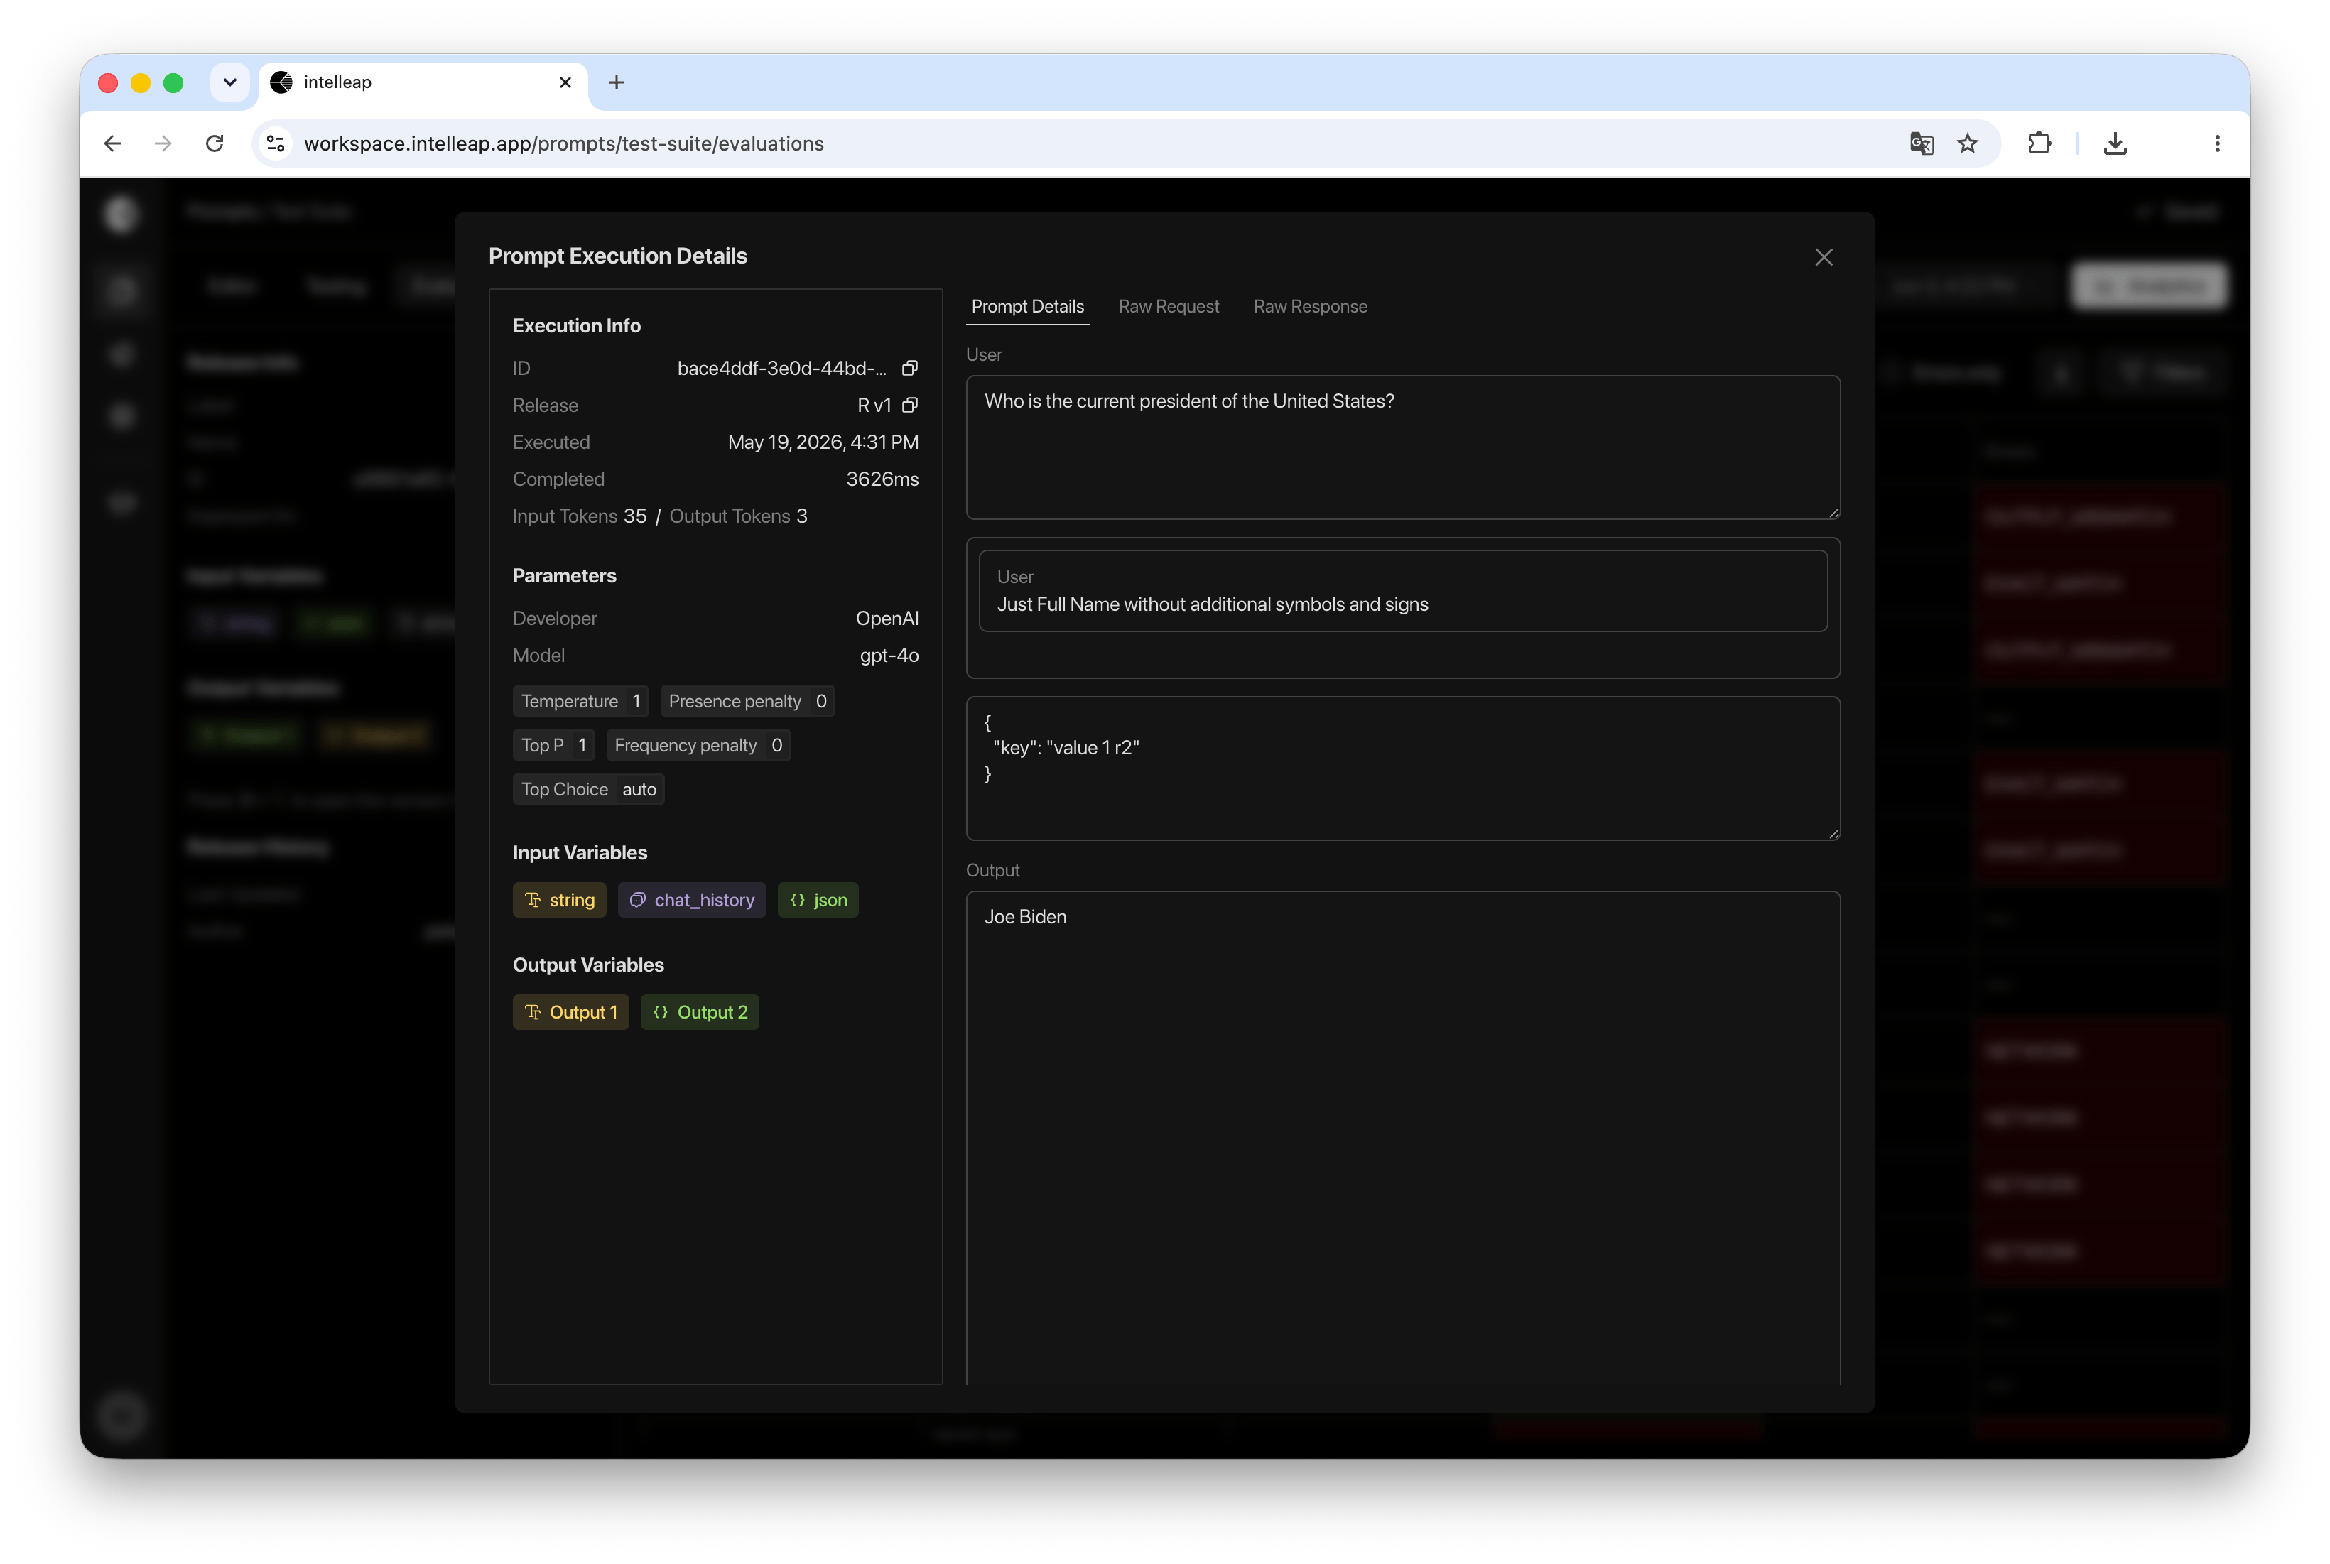Select the intelleap browser tab
This screenshot has height=1564, width=2330.
coord(424,82)
